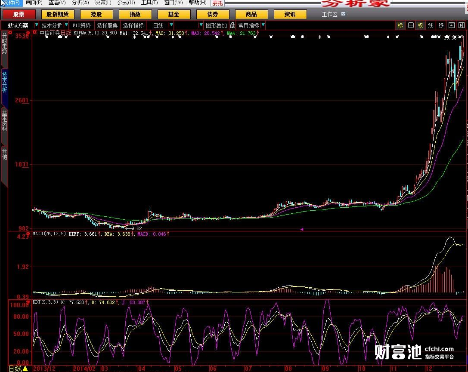This screenshot has width=468, height=372.
Task: Select the 移 move chart tool
Action: pyautogui.click(x=441, y=25)
